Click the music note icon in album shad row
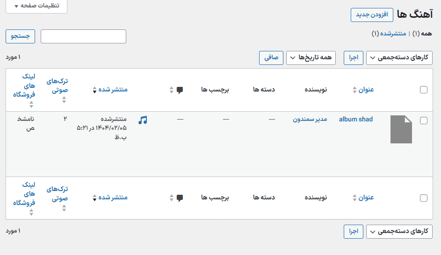 click(x=143, y=120)
